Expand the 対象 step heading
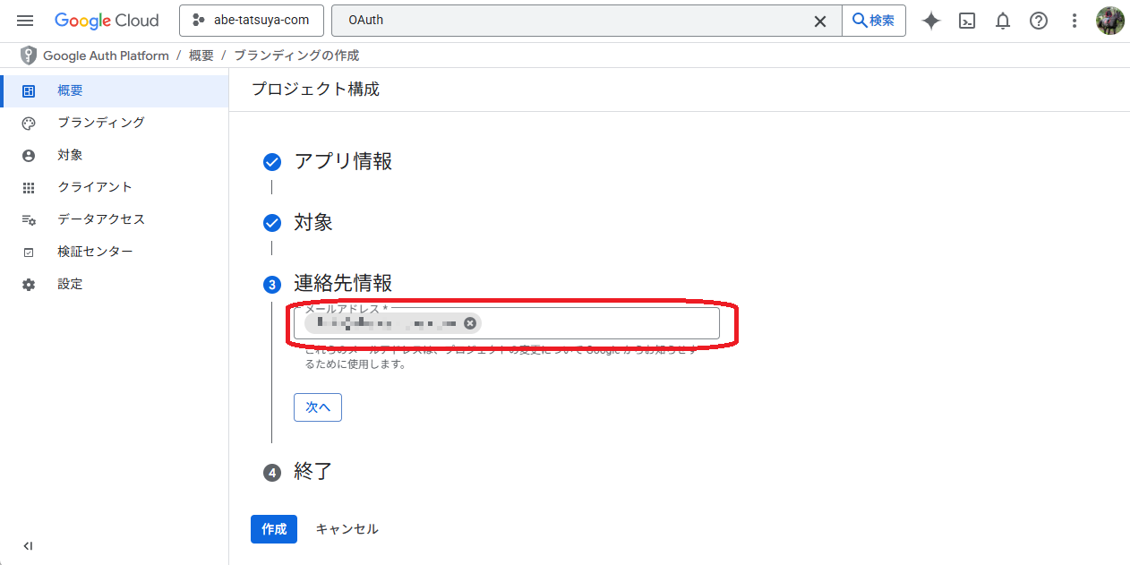Viewport: 1130px width, 565px height. click(x=313, y=222)
